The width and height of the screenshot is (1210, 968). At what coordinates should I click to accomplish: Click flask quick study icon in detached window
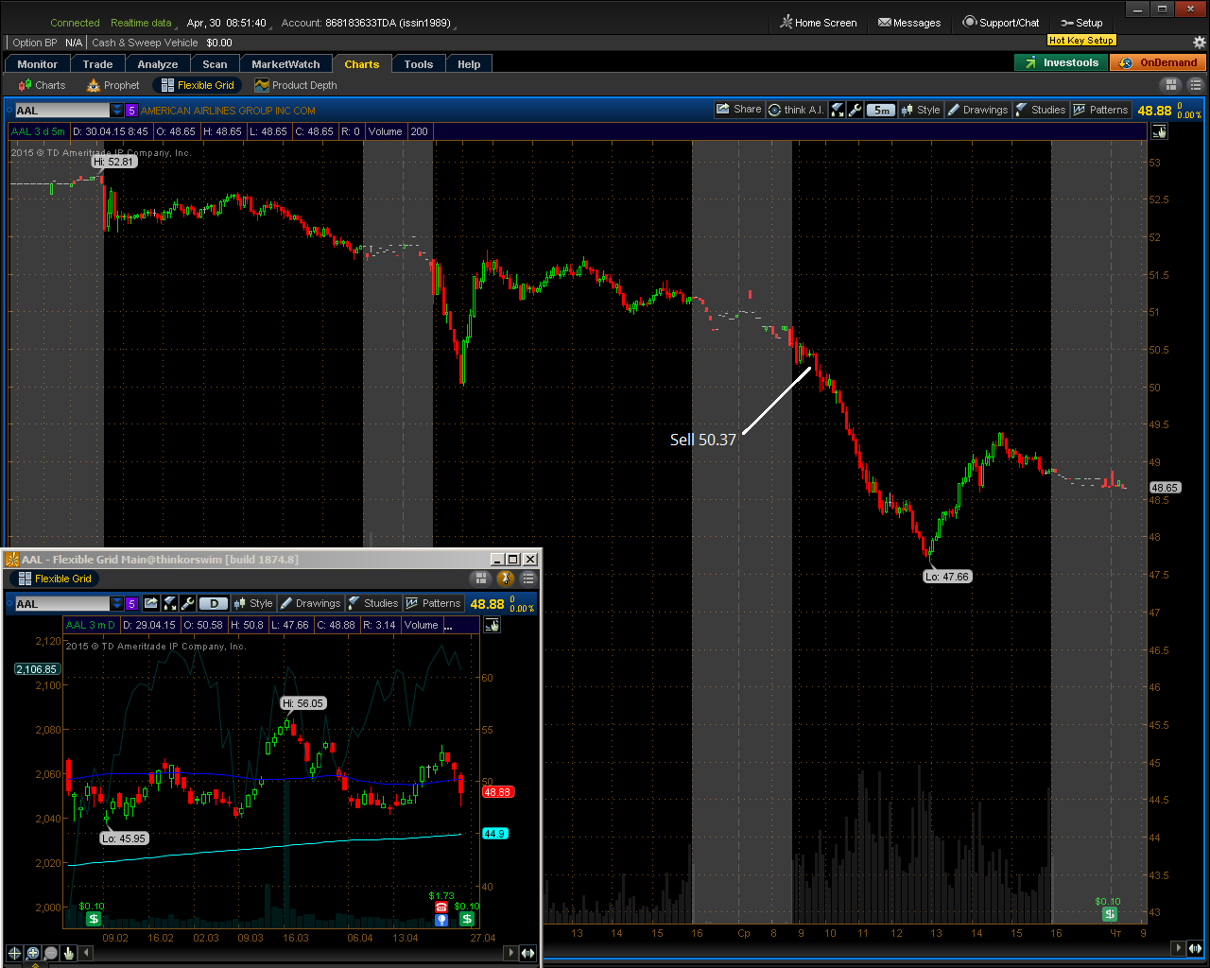(169, 603)
